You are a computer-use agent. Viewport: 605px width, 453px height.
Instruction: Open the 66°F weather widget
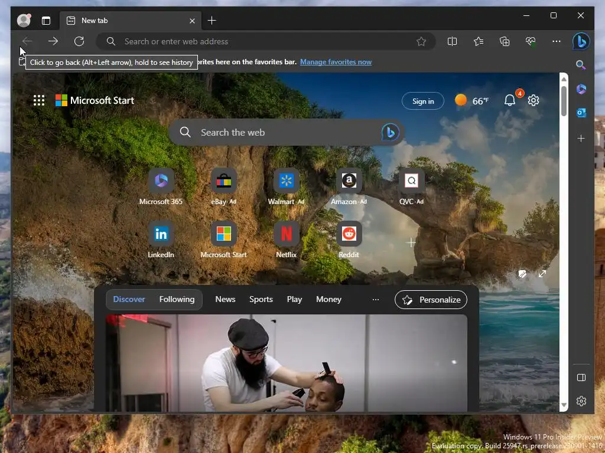click(471, 101)
